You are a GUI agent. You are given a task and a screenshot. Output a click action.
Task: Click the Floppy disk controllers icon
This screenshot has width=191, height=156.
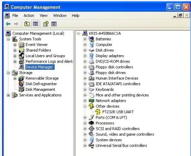pos(91,67)
